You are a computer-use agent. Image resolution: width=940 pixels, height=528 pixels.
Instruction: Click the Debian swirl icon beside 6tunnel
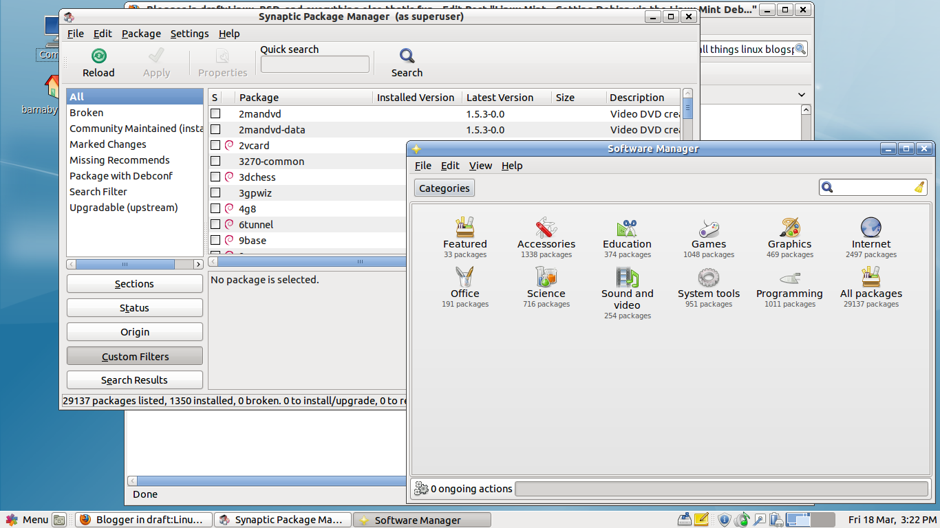pos(229,224)
